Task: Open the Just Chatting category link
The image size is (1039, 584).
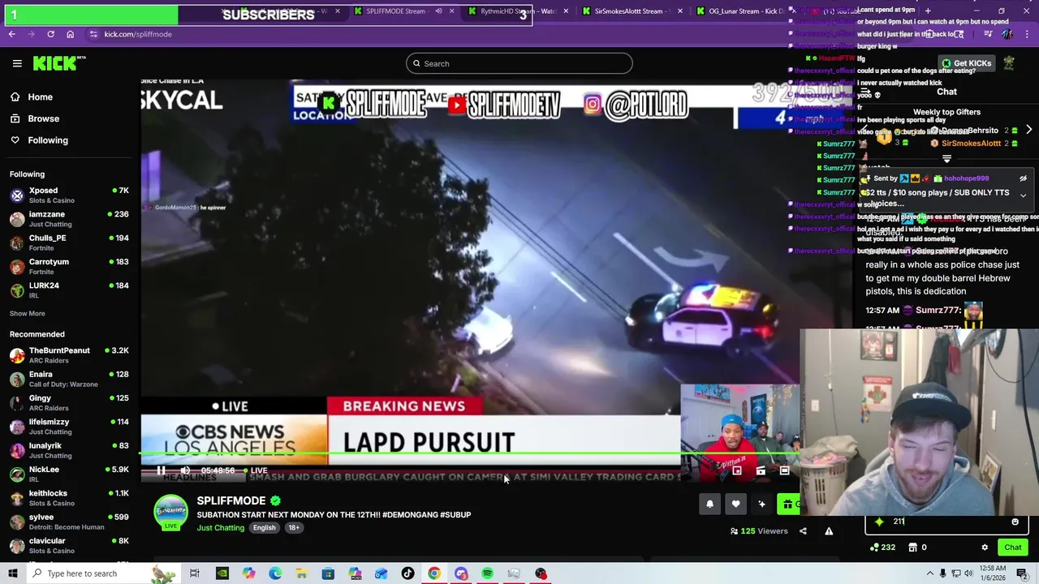Action: click(x=220, y=528)
